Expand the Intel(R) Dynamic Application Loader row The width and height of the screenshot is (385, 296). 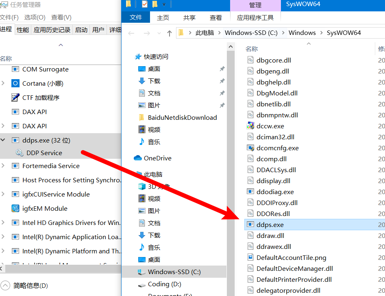[3, 237]
